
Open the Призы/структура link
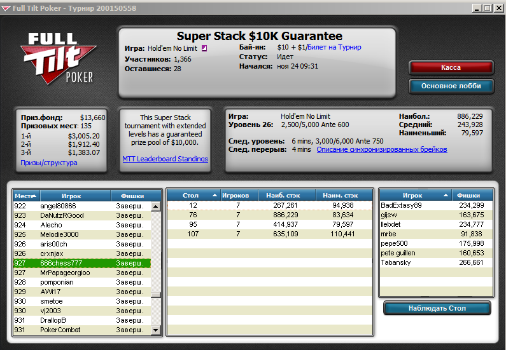(x=49, y=163)
